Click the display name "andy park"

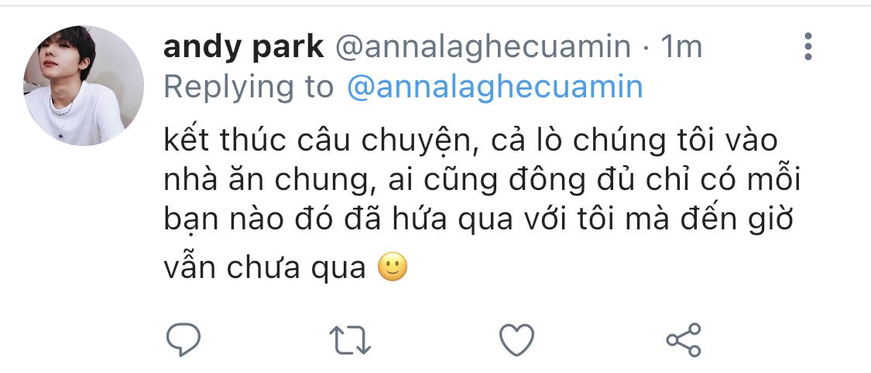(x=243, y=48)
